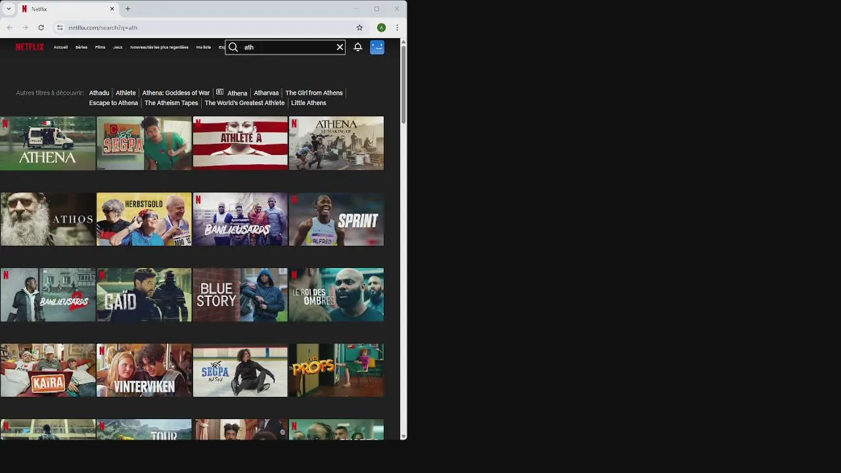Click the Netflix logo in the header
Screen dimensions: 841x473
coord(30,47)
